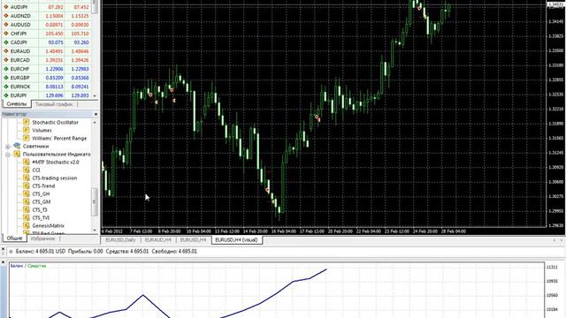The height and width of the screenshot is (318, 566).
Task: Click the CADJPY green diamond icon
Action: click(6, 42)
